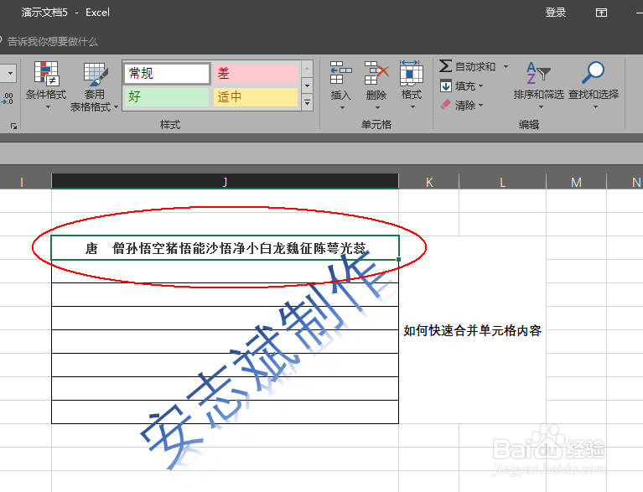This screenshot has height=492, width=643.
Task: Click the Format cells (格式) icon
Action: pos(412,73)
